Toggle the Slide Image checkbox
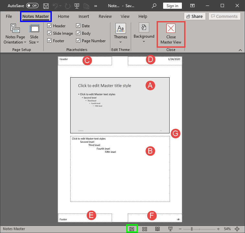Viewport: 245px width, 233px height. [x=50, y=33]
